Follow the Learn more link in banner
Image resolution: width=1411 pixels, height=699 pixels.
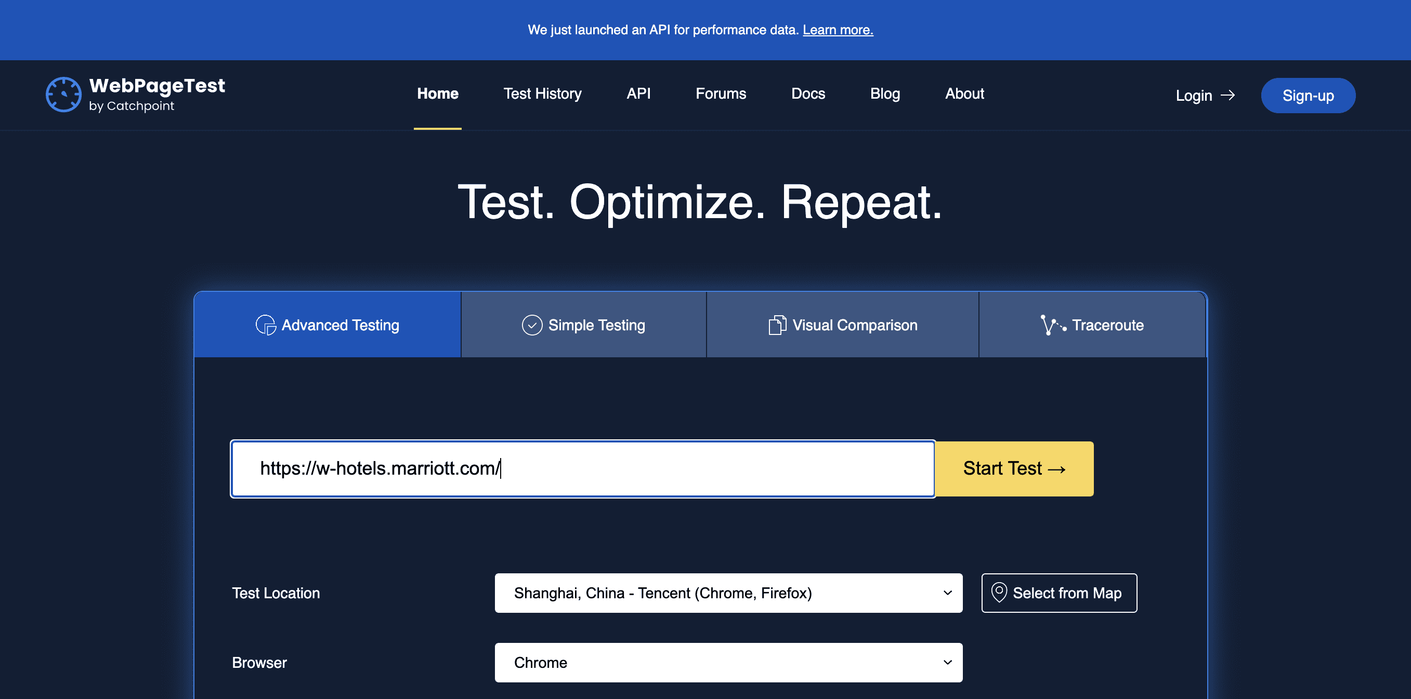tap(838, 30)
